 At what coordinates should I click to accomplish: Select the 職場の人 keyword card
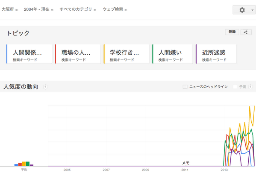tap(78, 54)
